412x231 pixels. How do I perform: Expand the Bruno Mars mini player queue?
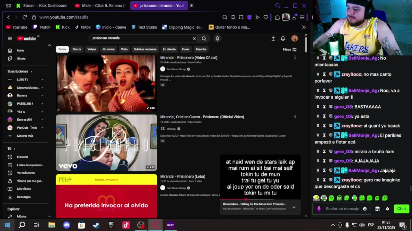[294, 207]
